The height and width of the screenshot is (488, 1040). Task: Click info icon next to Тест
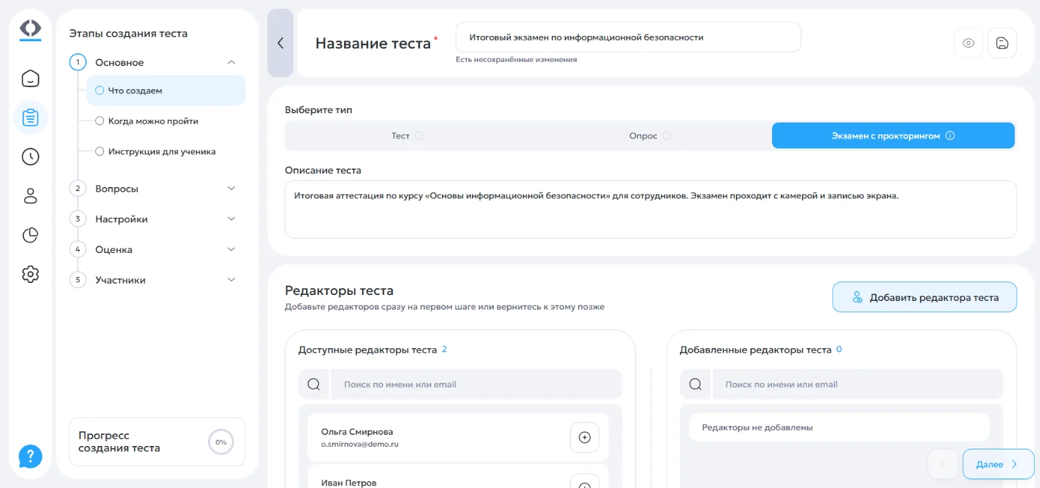pyautogui.click(x=419, y=136)
